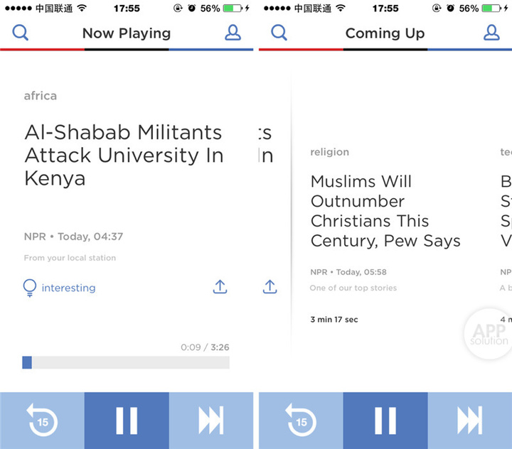The height and width of the screenshot is (449, 512).
Task: Tap the africa category label
Action: (41, 96)
